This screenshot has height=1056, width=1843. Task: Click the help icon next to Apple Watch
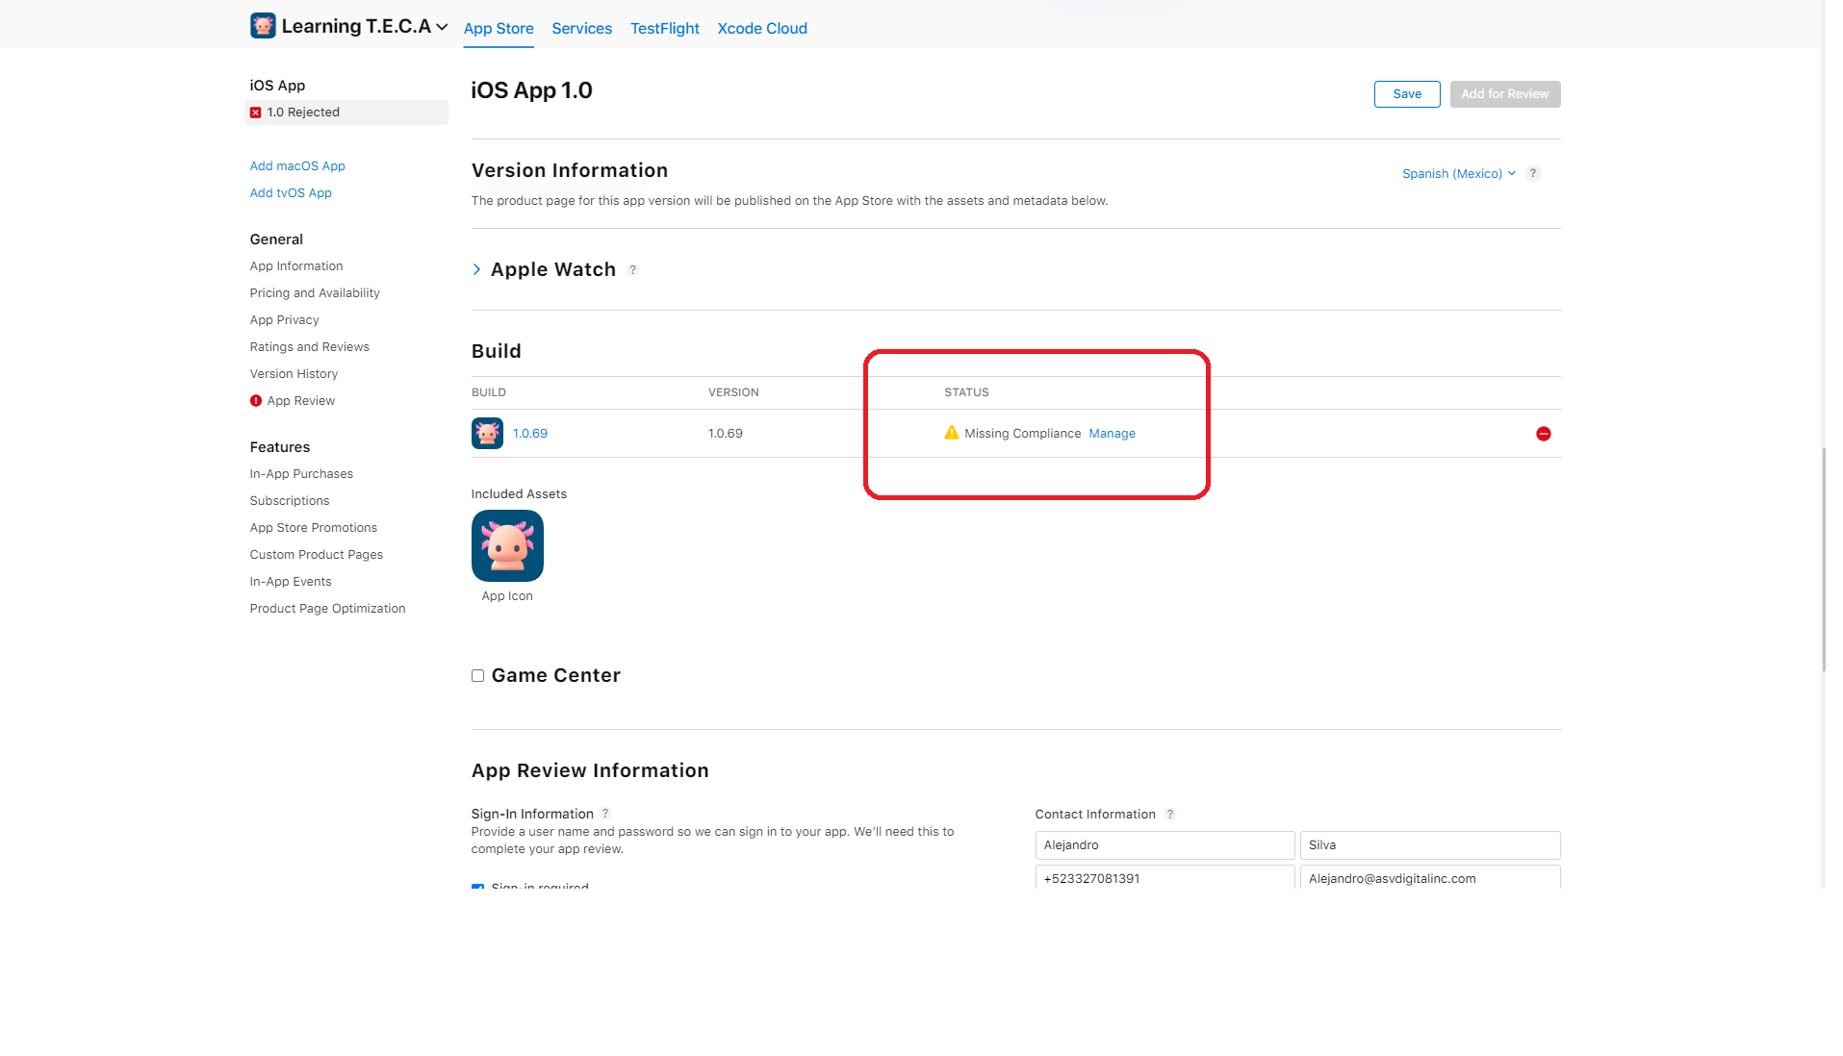[x=632, y=270]
